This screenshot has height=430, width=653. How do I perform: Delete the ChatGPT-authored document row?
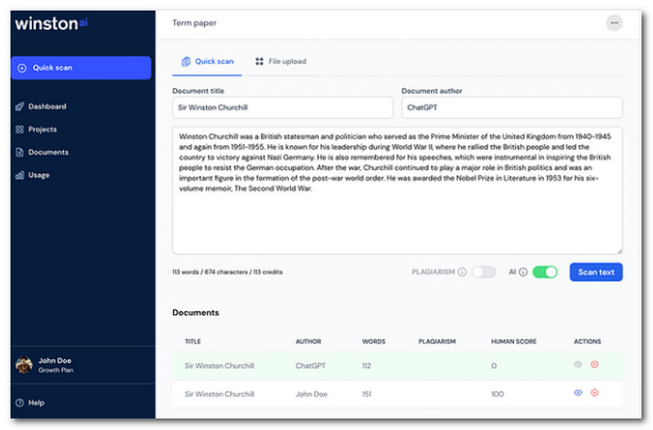594,365
